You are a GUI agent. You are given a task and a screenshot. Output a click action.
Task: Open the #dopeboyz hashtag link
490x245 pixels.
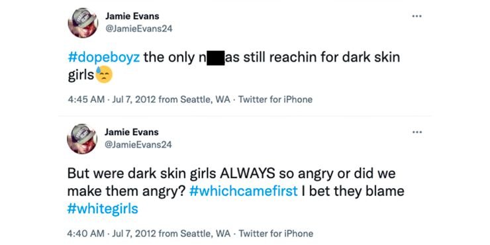pos(104,58)
